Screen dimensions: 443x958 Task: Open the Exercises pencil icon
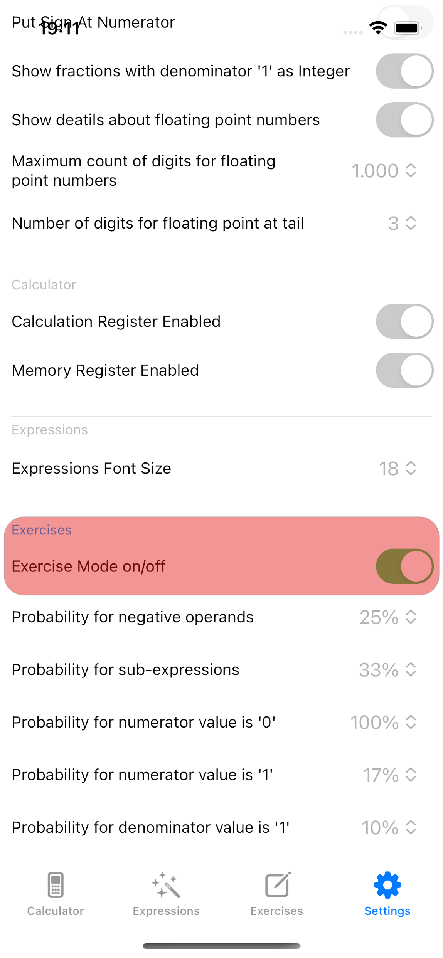[x=277, y=885]
